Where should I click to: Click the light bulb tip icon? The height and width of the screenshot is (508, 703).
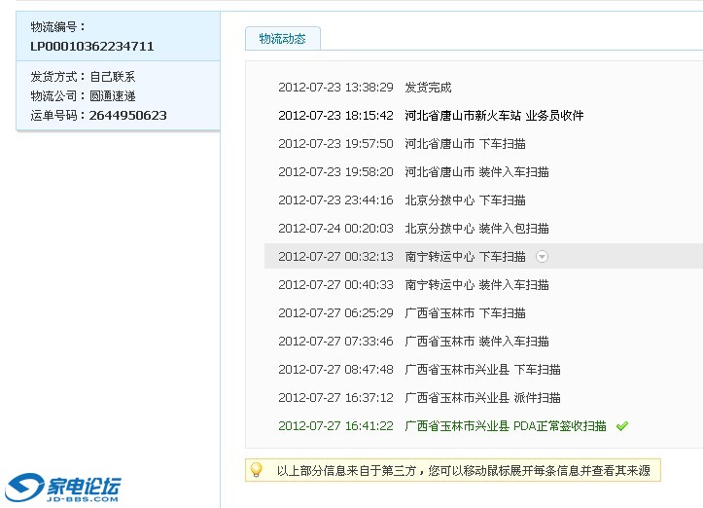pos(257,470)
